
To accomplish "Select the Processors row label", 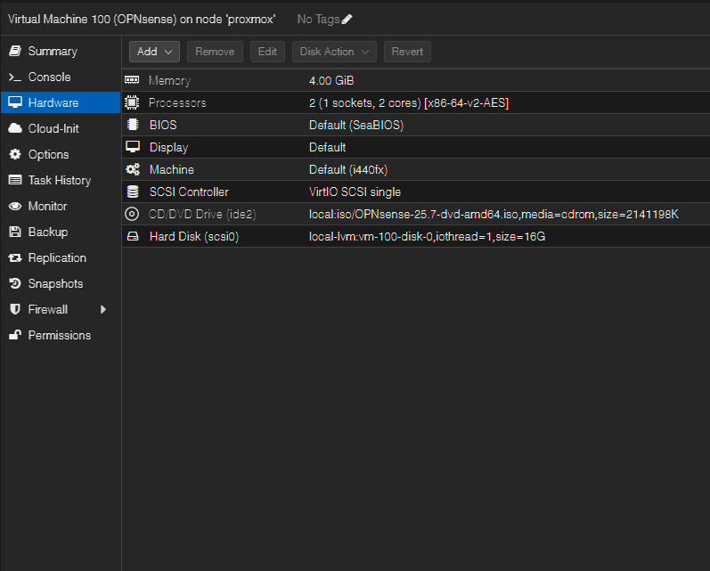I will point(177,102).
